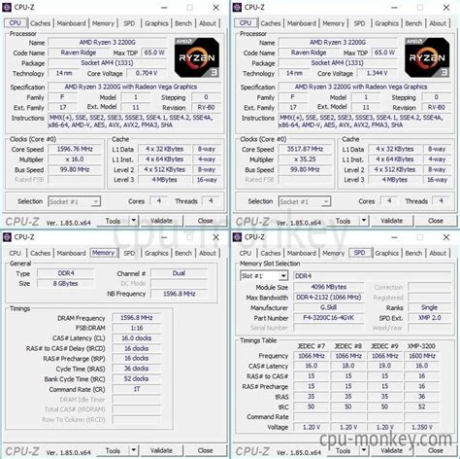Click Tools button in top-left window
This screenshot has width=460, height=459.
tap(113, 221)
